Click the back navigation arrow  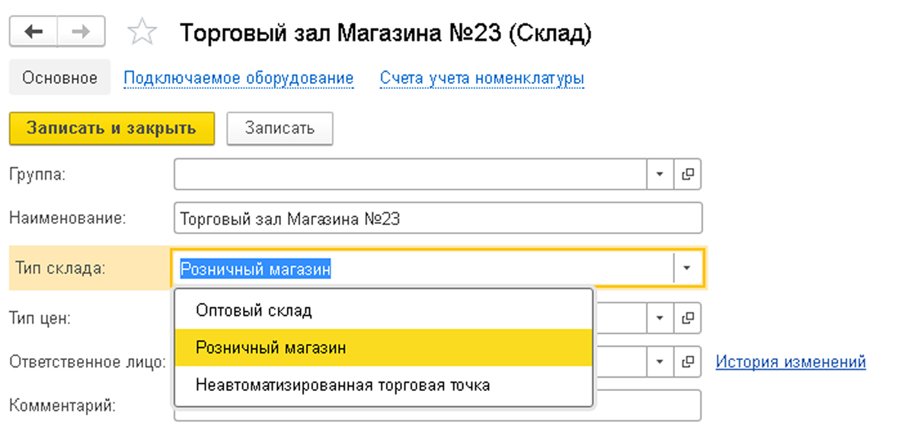tap(34, 32)
